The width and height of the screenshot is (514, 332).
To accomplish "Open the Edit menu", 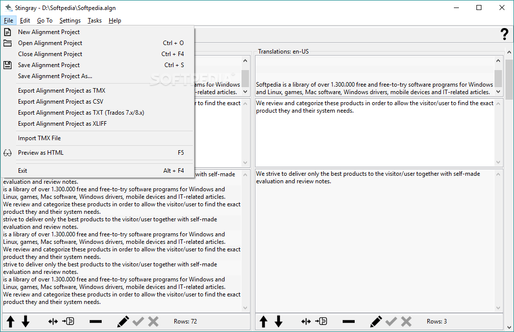I will [25, 21].
